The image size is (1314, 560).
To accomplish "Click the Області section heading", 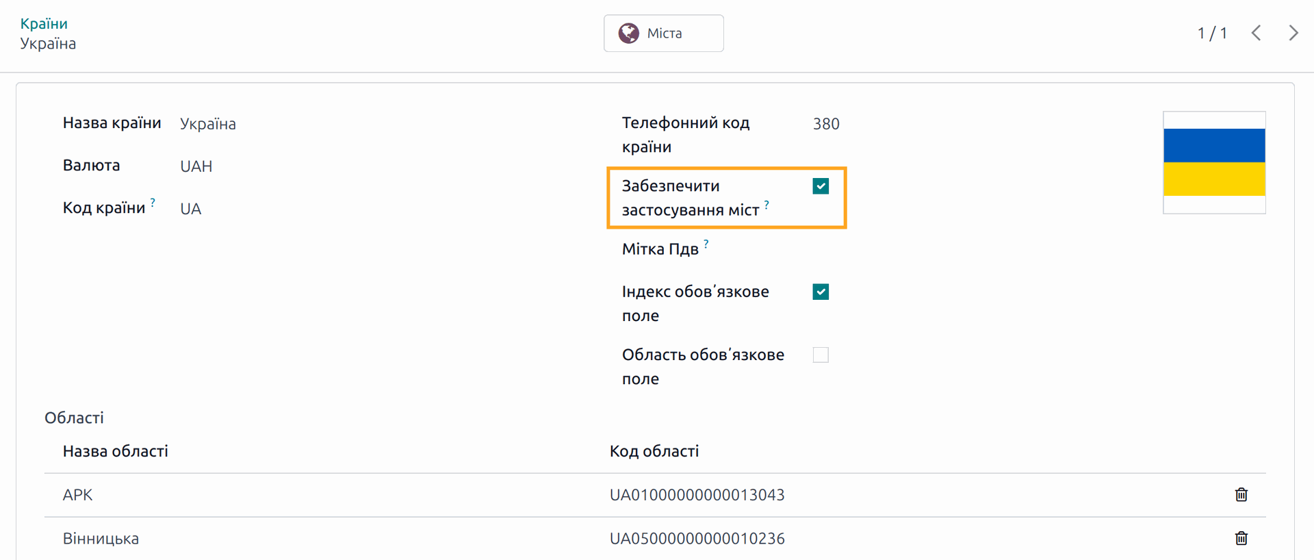I will 74,418.
